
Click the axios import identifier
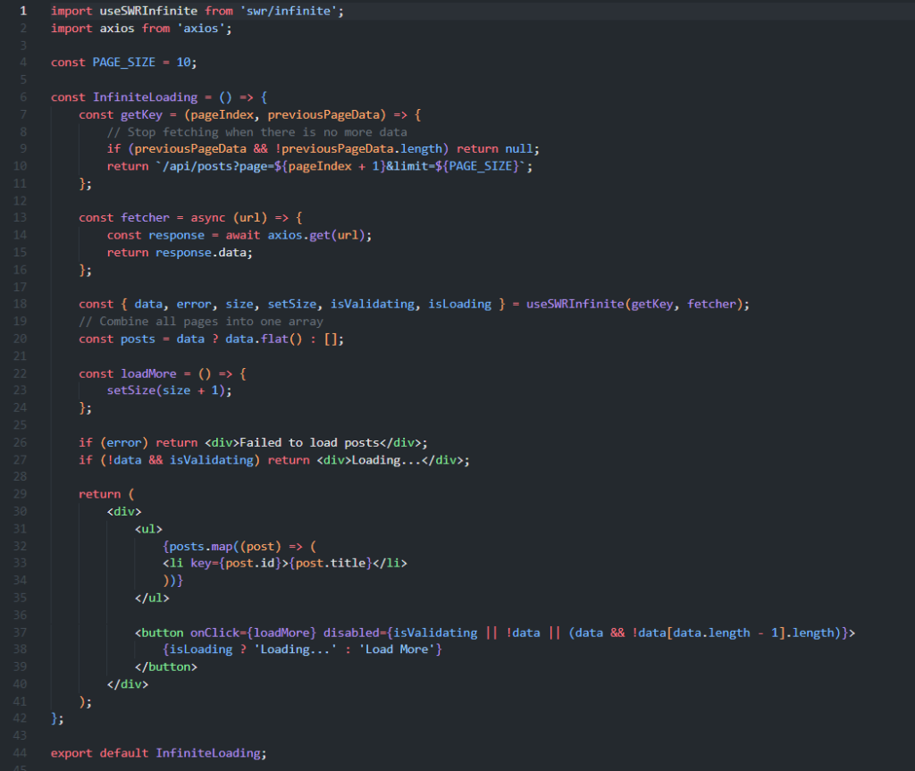[116, 28]
